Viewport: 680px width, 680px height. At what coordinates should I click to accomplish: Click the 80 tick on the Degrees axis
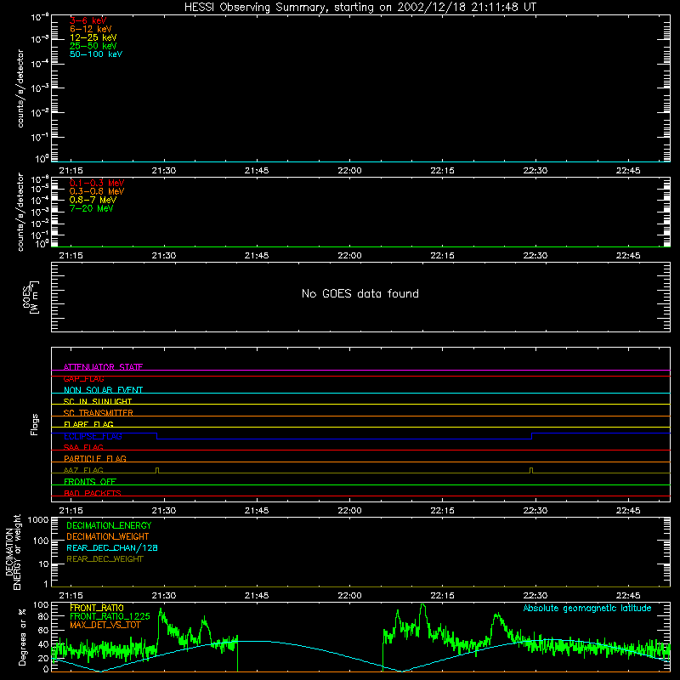coord(43,616)
